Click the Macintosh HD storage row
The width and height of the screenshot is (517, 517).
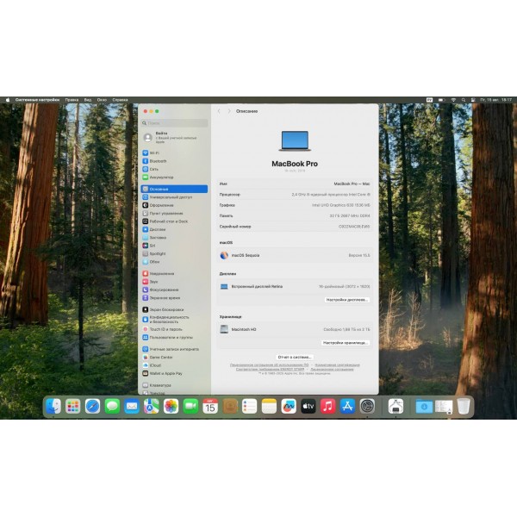(x=295, y=329)
